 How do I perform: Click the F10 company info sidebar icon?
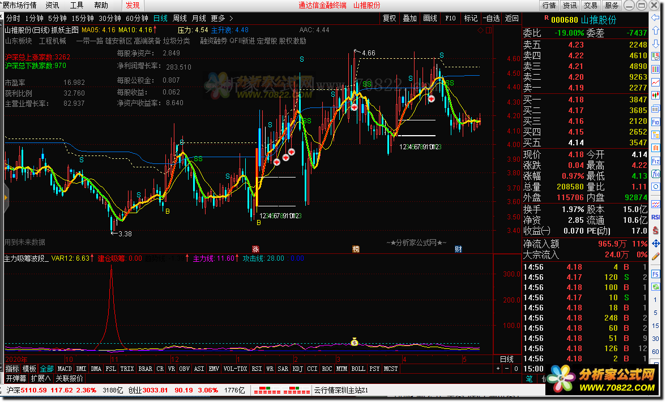point(655,122)
